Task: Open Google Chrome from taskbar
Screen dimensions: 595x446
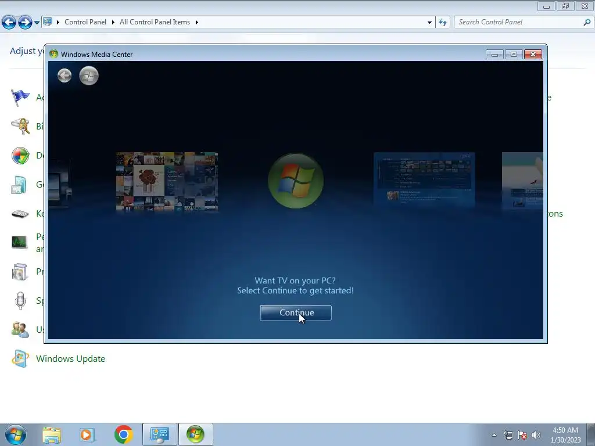Action: pyautogui.click(x=123, y=435)
